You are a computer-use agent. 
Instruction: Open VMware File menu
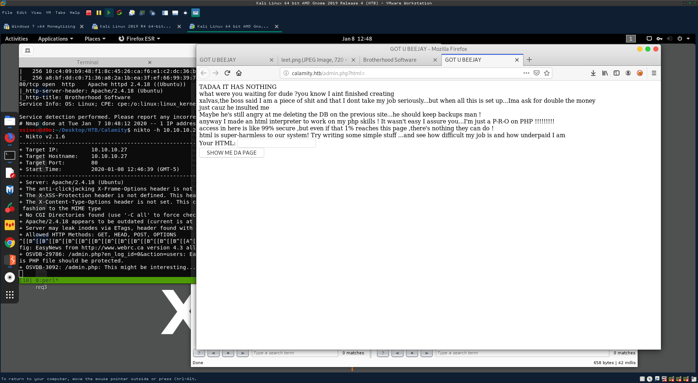pyautogui.click(x=7, y=13)
